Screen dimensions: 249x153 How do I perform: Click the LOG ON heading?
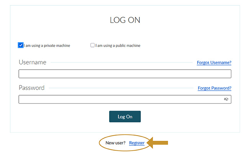125,20
